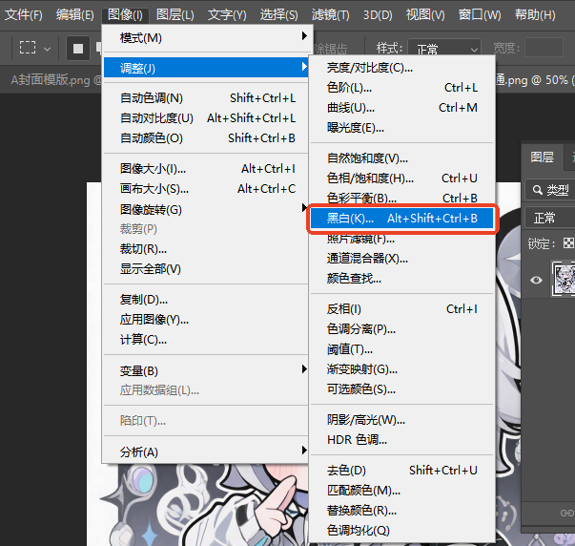
Task: Click the 类型 layer filter search
Action: pos(550,190)
